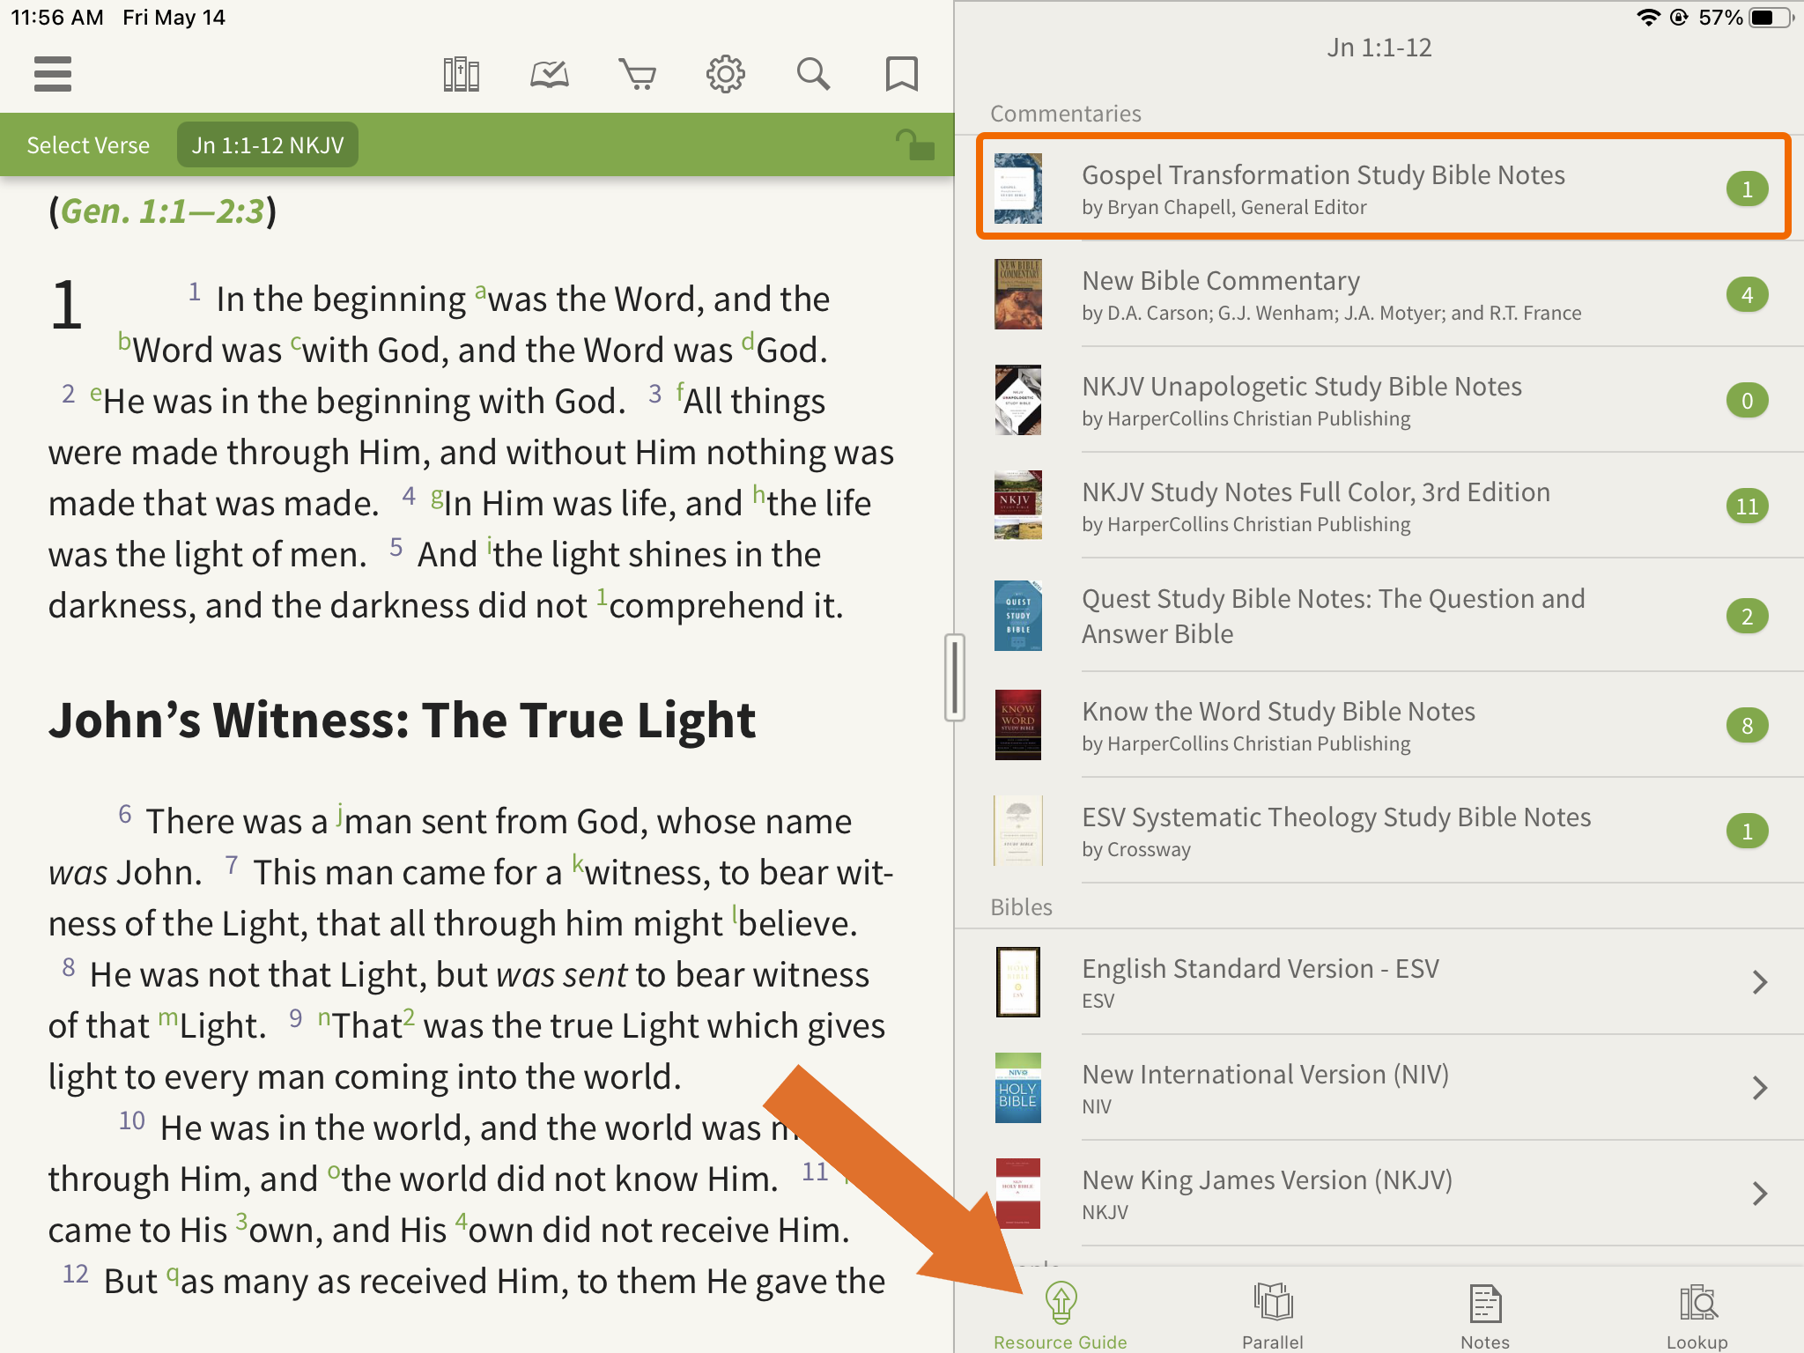Follow the Gen. 1:1—2:3 cross-reference link

click(x=162, y=211)
